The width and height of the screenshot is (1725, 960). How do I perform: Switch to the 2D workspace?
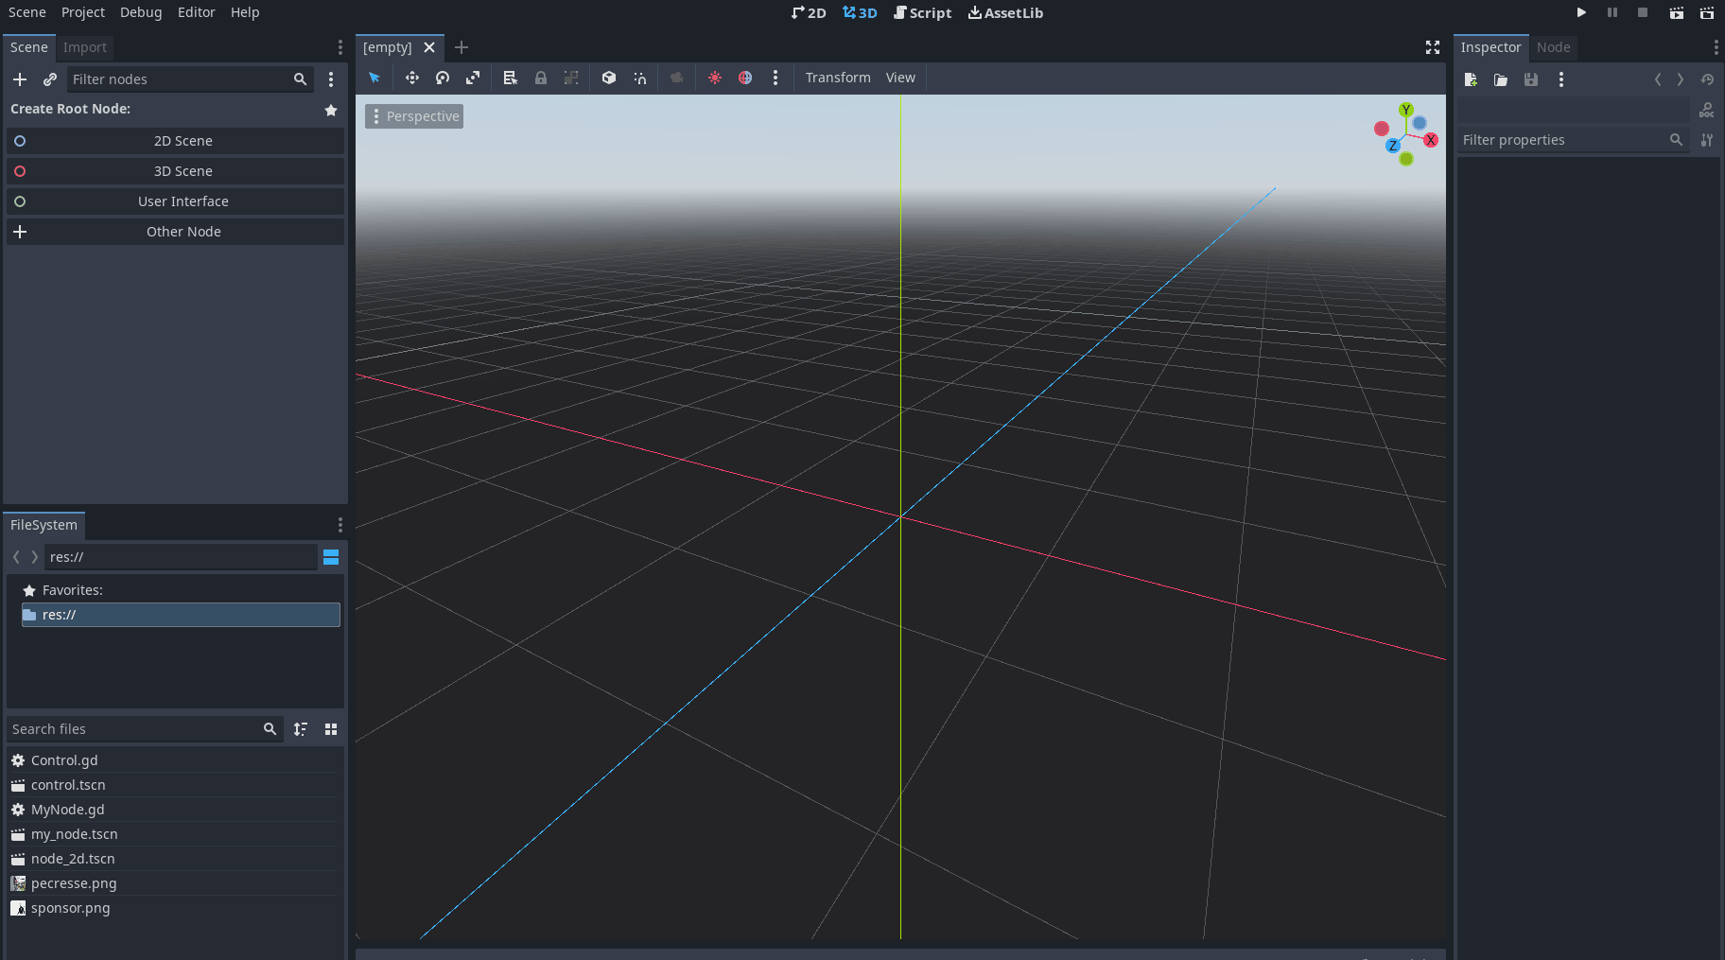click(810, 12)
